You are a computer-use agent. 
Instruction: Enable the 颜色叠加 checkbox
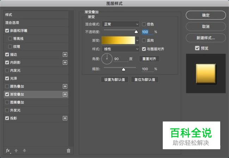7,86
